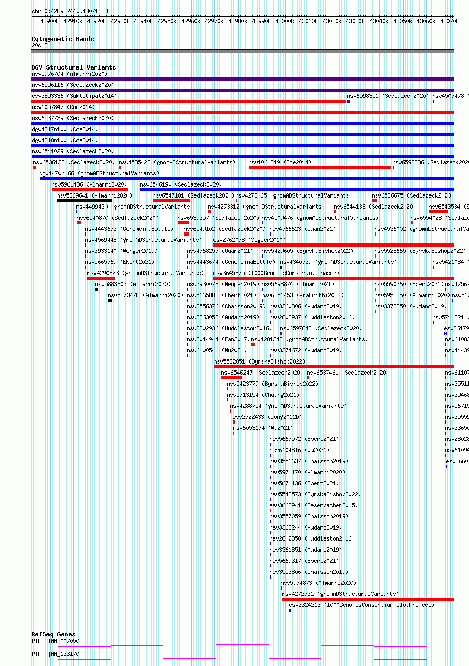This screenshot has height=666, width=469.
Task: Open nsv4499430 gnomAD variant label
Action: [134, 207]
